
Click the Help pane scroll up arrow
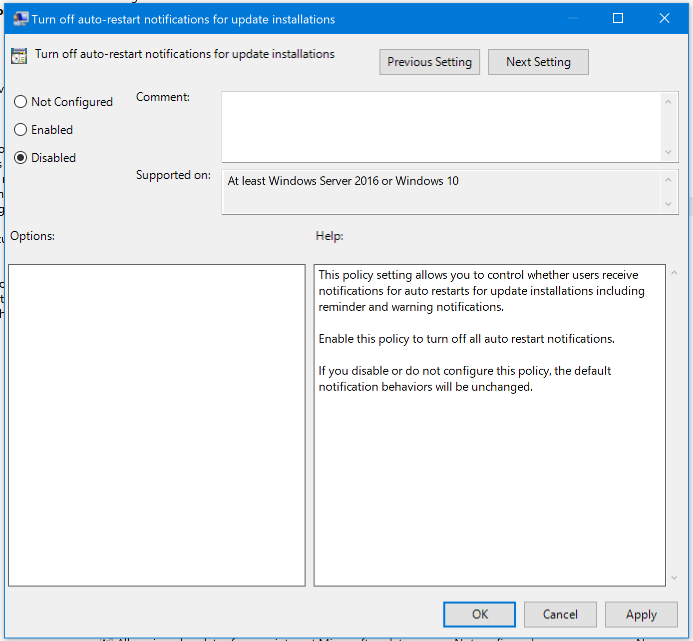(x=674, y=273)
